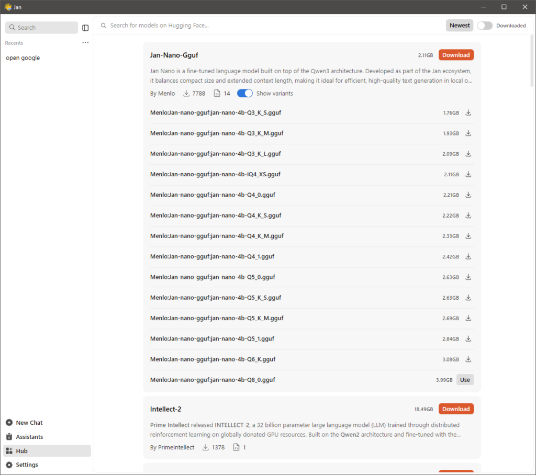536x475 pixels.
Task: Download the Q5_K_M.gguf variant
Action: 468,318
